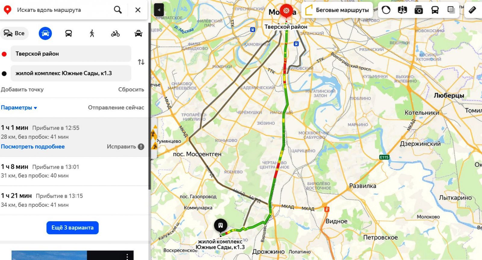Toggle the traffic layer circle icon
The height and width of the screenshot is (260, 482).
click(x=386, y=10)
